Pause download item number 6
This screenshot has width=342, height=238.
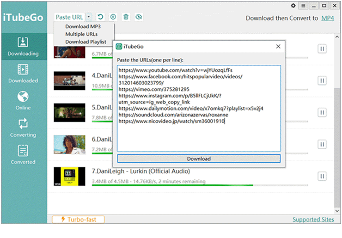(x=322, y=144)
